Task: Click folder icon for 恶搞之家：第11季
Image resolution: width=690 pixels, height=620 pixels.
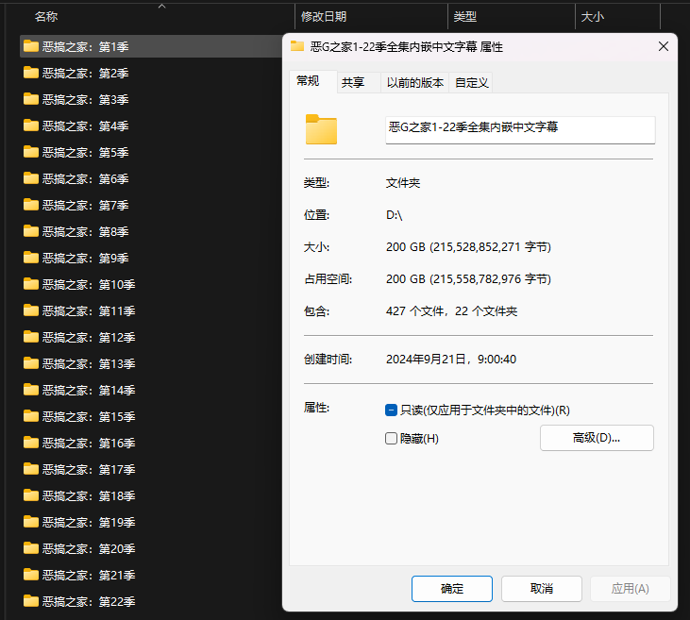Action: 31,310
